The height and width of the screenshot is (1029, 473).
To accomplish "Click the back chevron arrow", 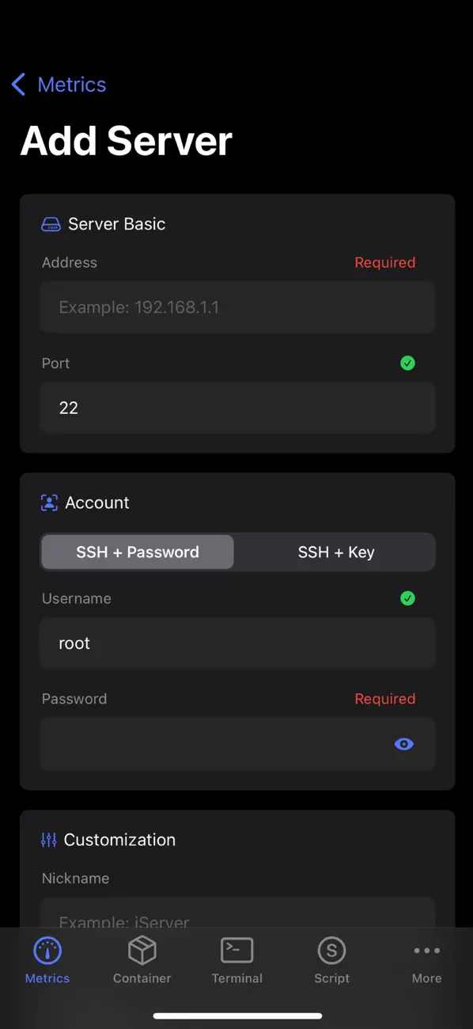I will click(17, 84).
